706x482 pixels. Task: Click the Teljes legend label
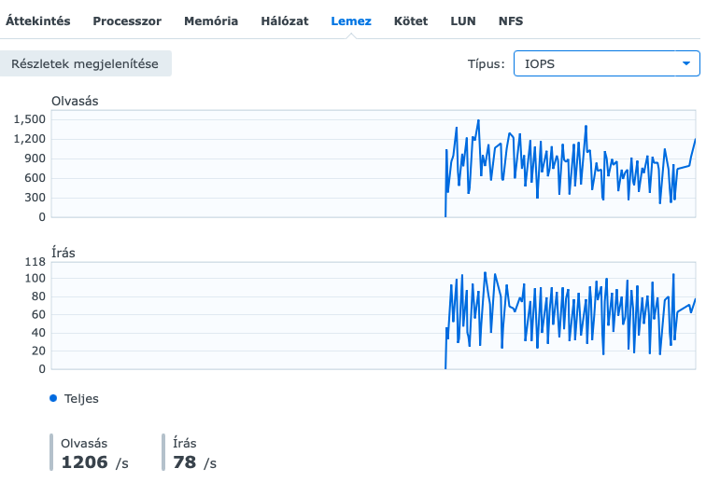pos(81,398)
